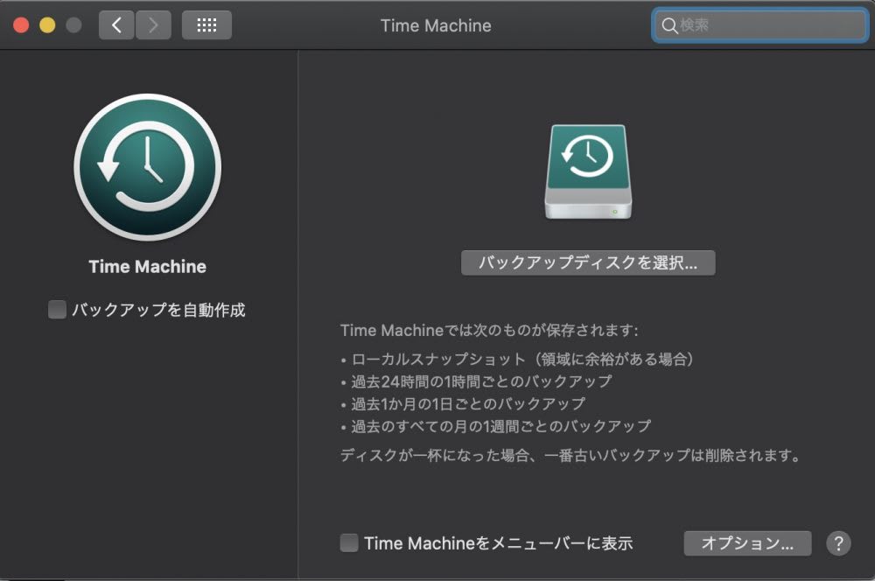This screenshot has height=581, width=875.
Task: Click the forward navigation arrow
Action: pos(154,24)
